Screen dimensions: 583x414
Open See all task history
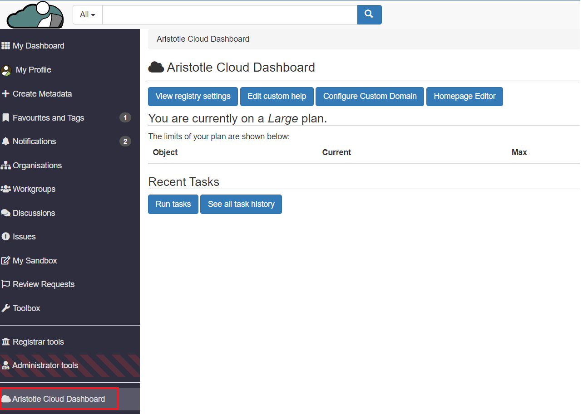pyautogui.click(x=241, y=205)
